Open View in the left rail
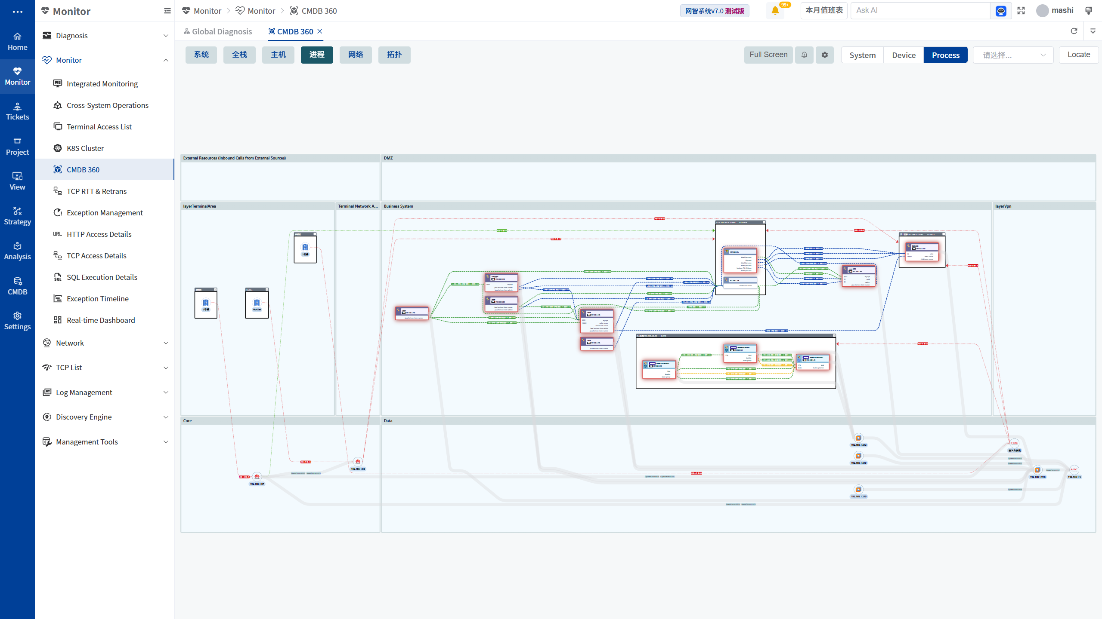 pyautogui.click(x=17, y=181)
